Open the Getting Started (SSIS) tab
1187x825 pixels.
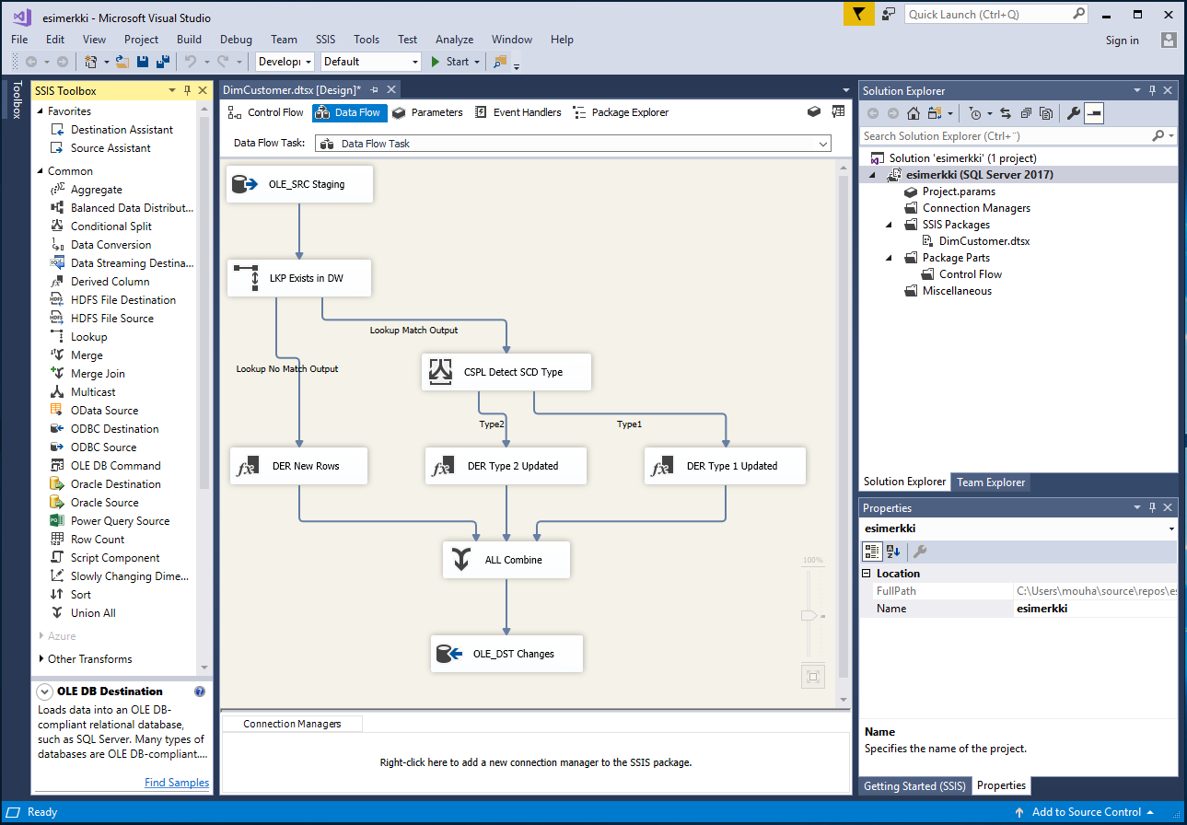(915, 785)
